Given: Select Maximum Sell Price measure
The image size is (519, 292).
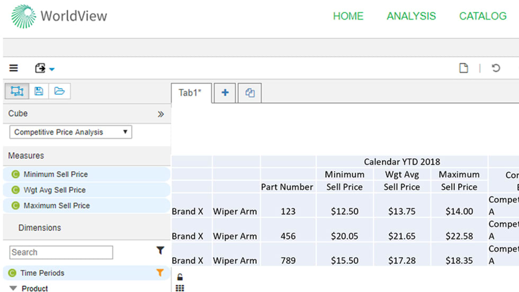Looking at the screenshot, I should 56,206.
